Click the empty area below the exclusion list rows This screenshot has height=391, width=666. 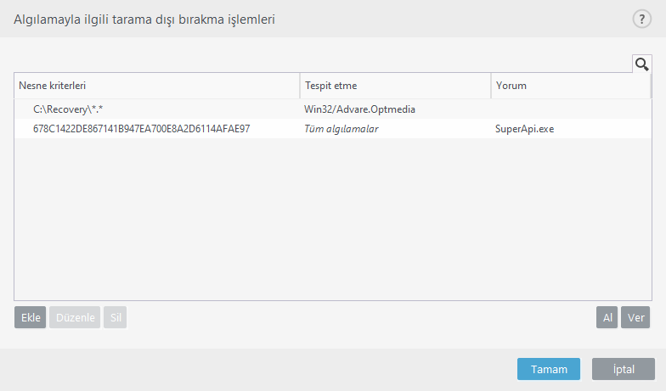click(x=331, y=221)
